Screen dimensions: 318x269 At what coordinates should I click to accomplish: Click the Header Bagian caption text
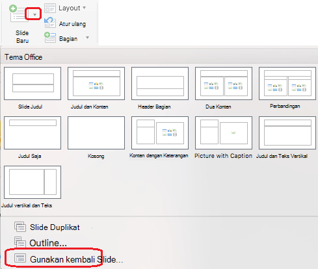(x=154, y=107)
